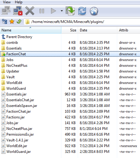Click the WorldGuard.jar file icon
This screenshot has height=158, width=140.
(x=3, y=152)
